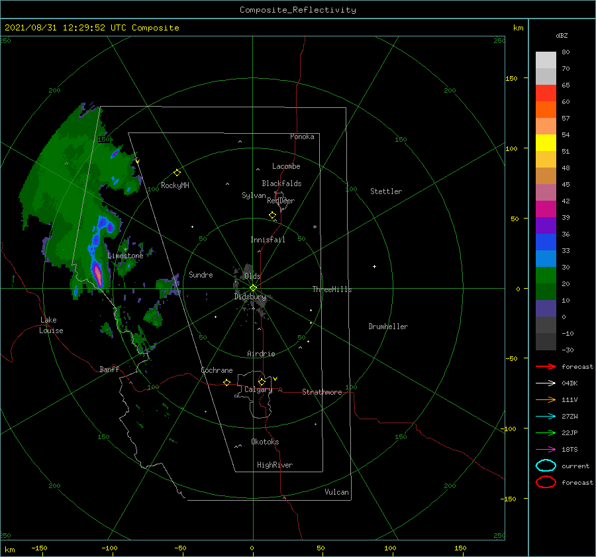Click the Strathmore label
596x557 pixels.
pos(322,392)
